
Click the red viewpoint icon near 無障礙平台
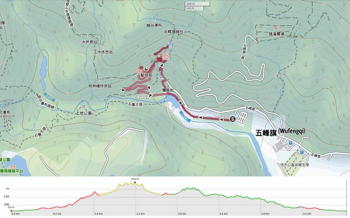point(13,167)
